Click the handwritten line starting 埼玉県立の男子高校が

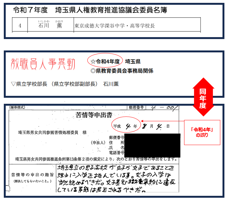[x=116, y=168]
